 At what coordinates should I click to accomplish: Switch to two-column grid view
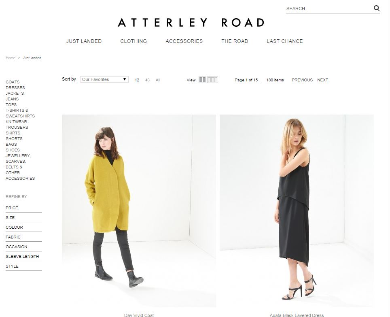point(202,80)
